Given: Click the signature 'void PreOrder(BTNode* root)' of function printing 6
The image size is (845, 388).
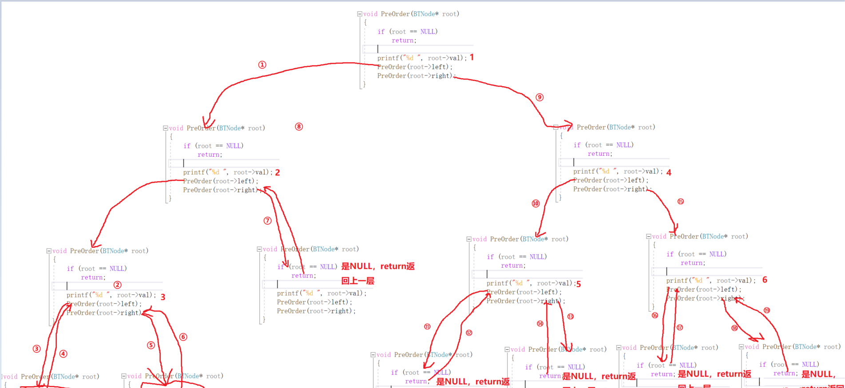Looking at the screenshot, I should [x=700, y=237].
